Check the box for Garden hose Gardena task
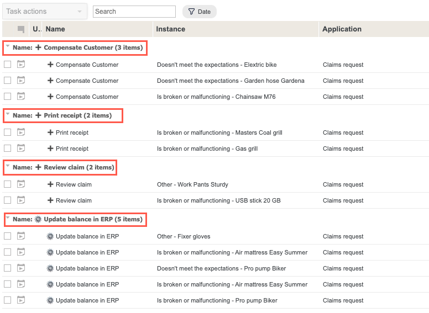This screenshot has width=429, height=313. (x=8, y=81)
